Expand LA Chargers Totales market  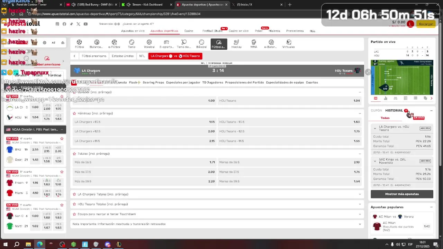(x=360, y=194)
